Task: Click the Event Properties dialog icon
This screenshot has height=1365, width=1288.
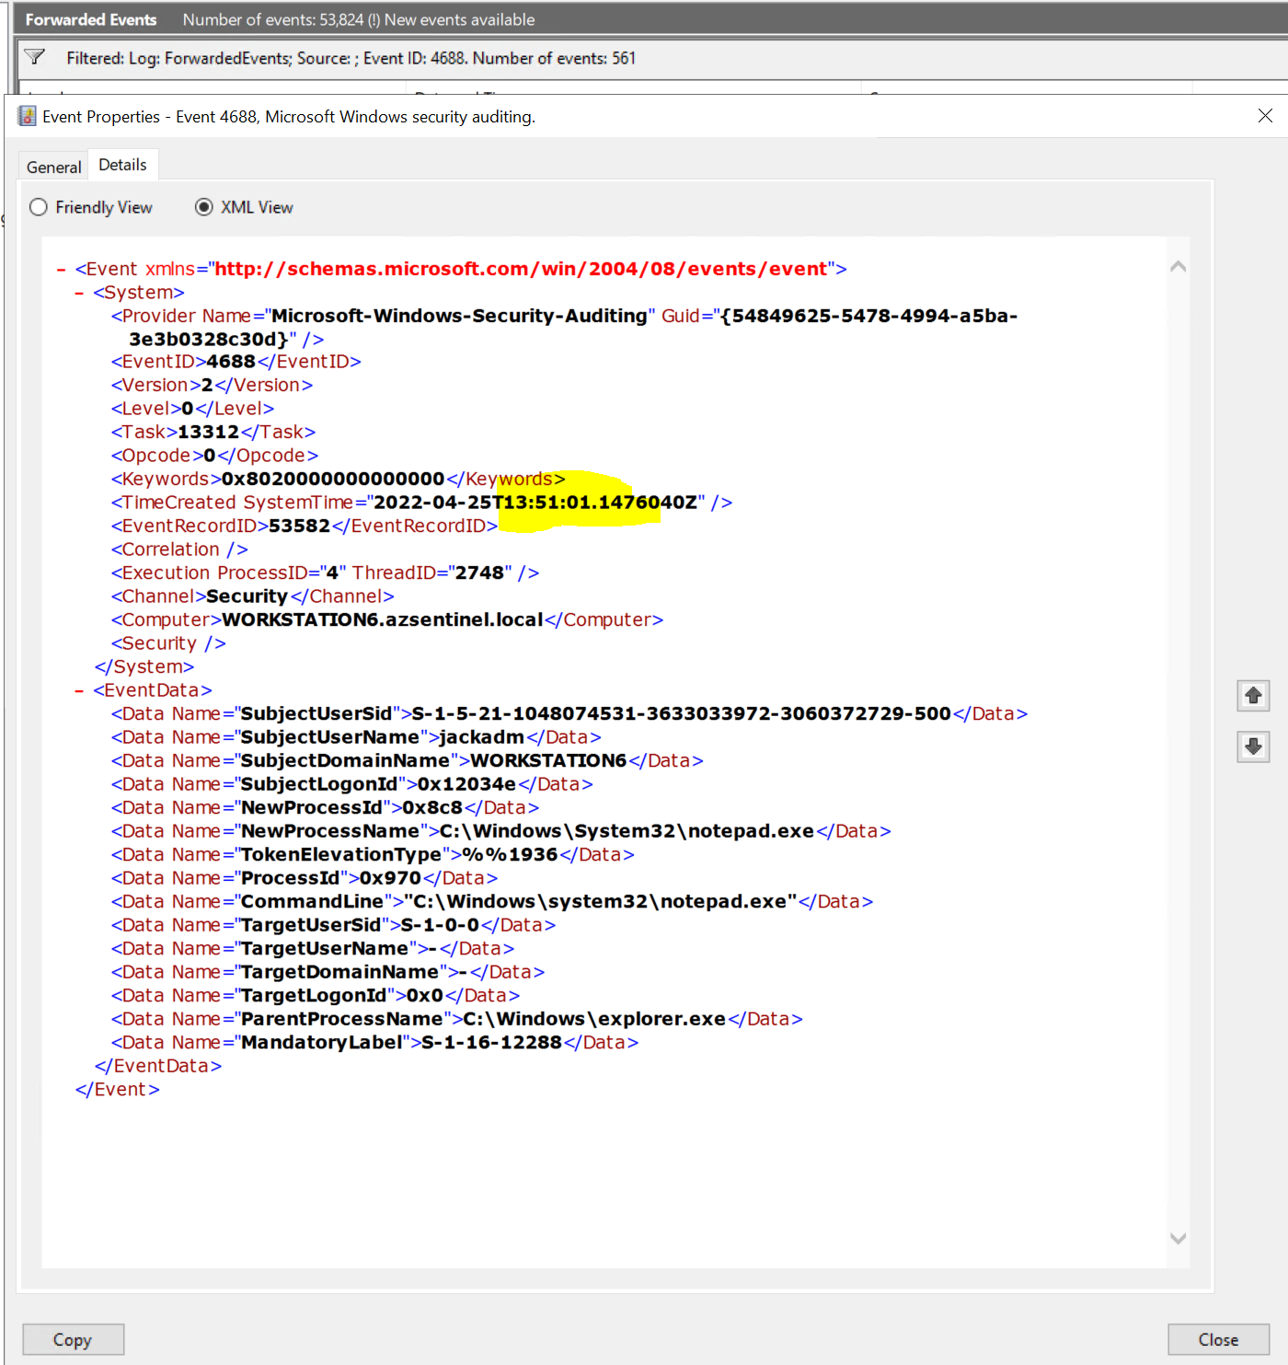Action: [26, 116]
